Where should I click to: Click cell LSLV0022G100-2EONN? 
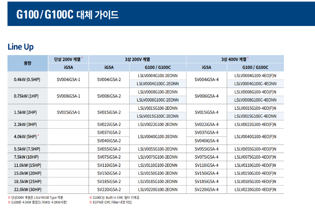pyautogui.click(x=158, y=124)
